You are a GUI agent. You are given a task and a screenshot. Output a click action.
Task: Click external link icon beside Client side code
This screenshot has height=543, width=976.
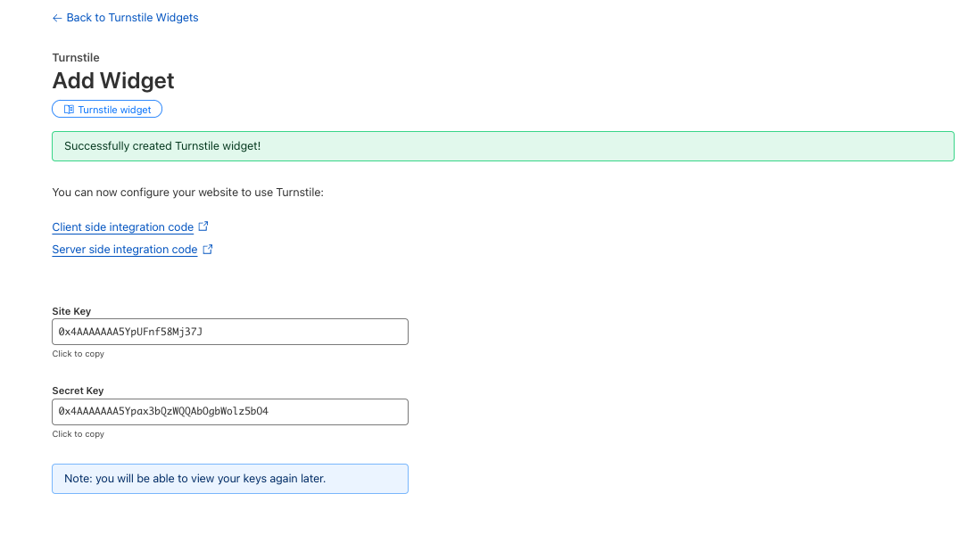pyautogui.click(x=203, y=226)
